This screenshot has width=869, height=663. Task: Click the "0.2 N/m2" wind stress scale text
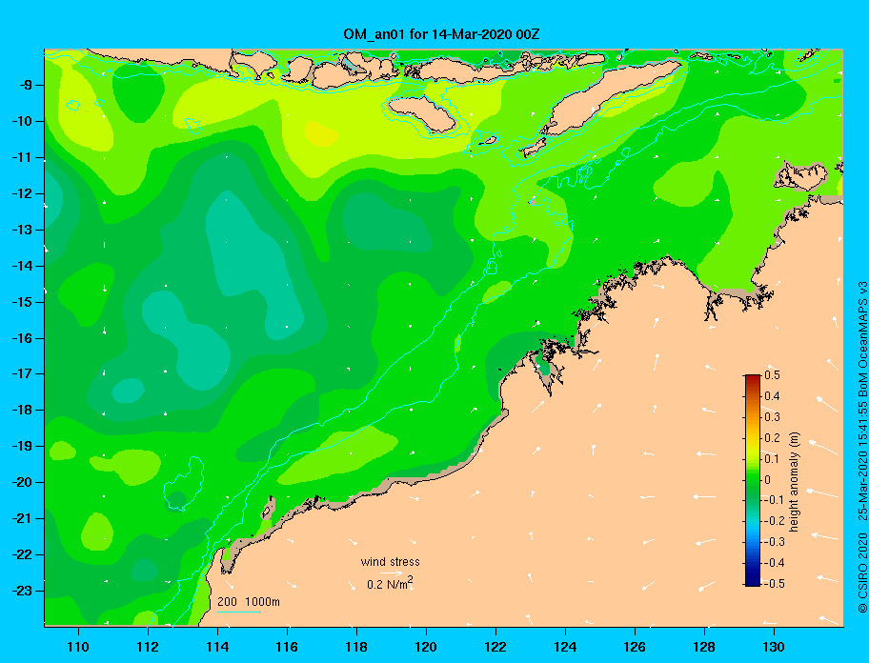pyautogui.click(x=390, y=583)
